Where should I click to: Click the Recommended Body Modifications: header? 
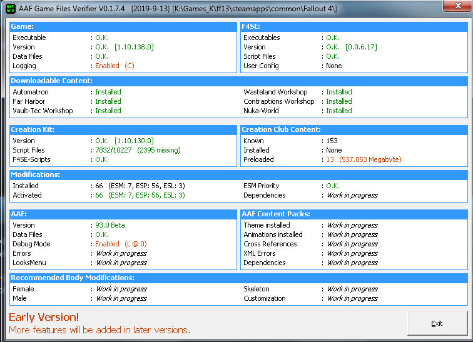click(x=238, y=278)
